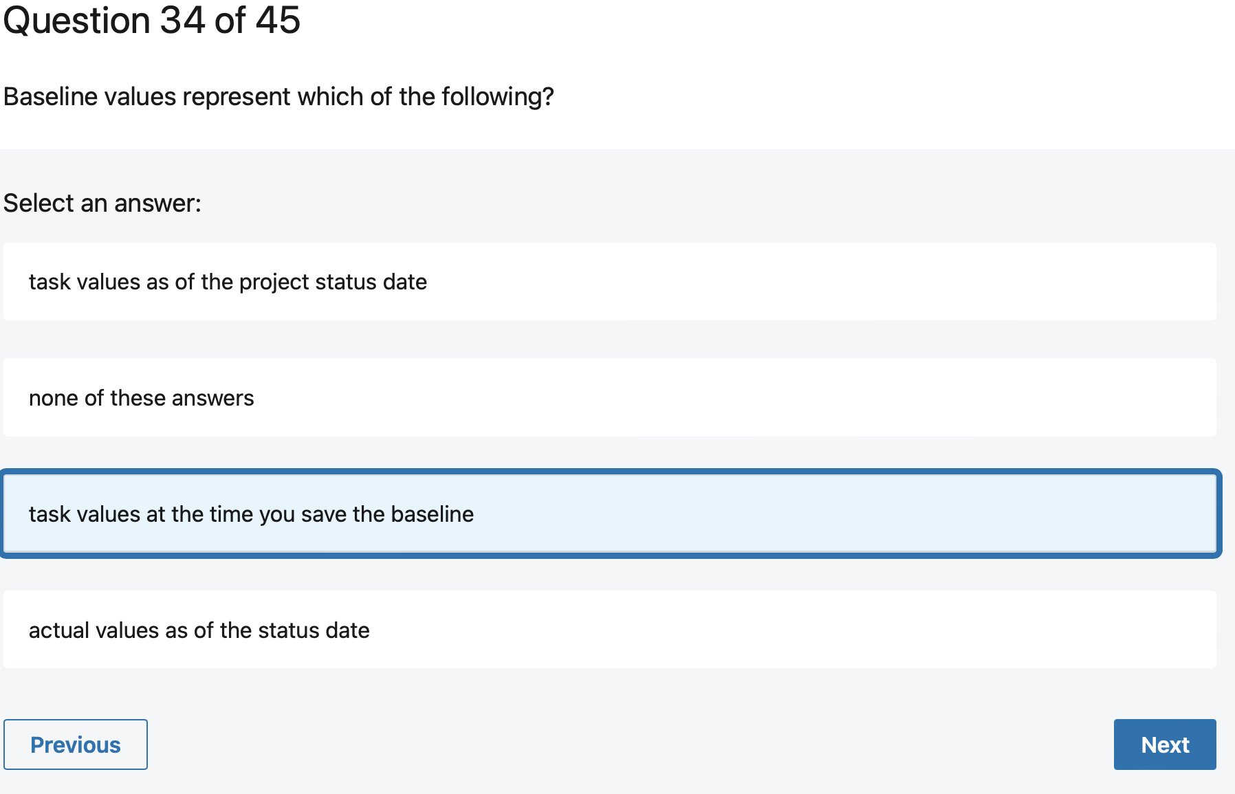
Task: Click the Next button
Action: click(x=1164, y=745)
